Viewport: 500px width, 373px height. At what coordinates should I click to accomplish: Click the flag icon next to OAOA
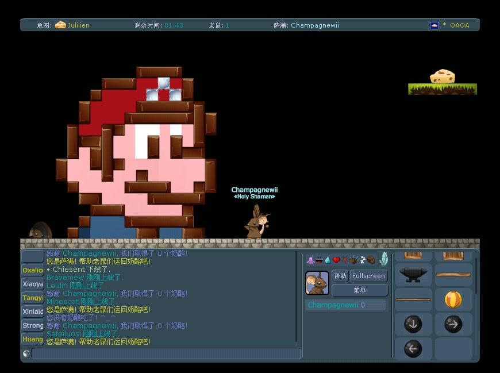point(434,25)
